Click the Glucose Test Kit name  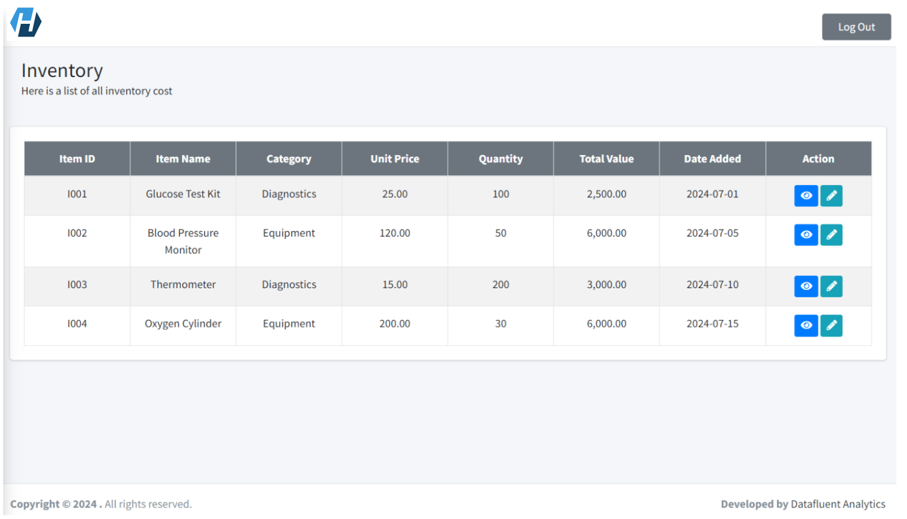(x=183, y=194)
